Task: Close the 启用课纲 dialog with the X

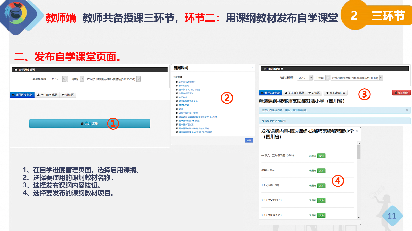Action: tap(252, 68)
